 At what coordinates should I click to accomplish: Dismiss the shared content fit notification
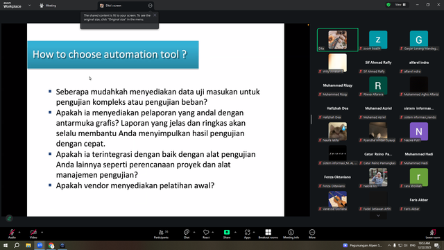(155, 15)
